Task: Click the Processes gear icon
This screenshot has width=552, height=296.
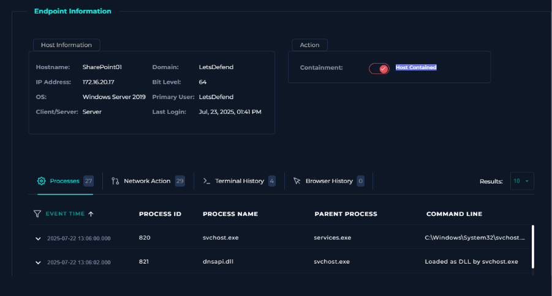Action: [x=41, y=181]
